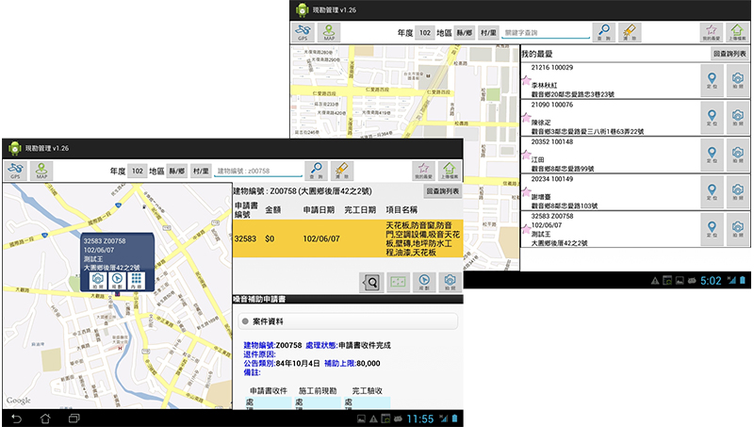Toggle favorite star beside 江田 entry
This screenshot has height=427, width=754.
point(526,153)
